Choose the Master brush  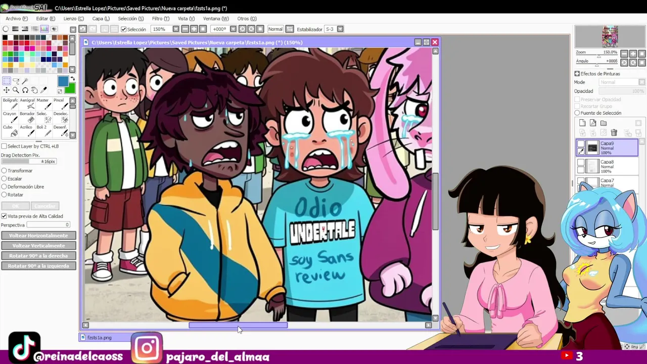pos(43,104)
